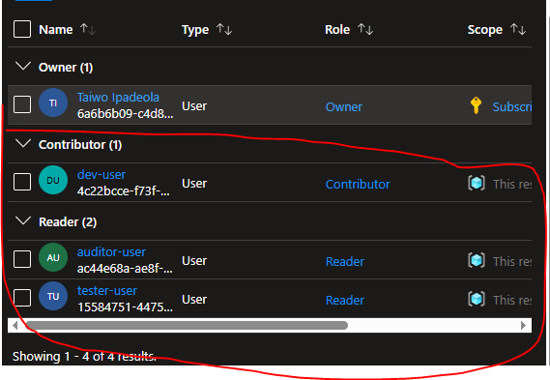Click the resource cube icon in auditor-user row
Image resolution: width=550 pixels, height=380 pixels.
(477, 260)
